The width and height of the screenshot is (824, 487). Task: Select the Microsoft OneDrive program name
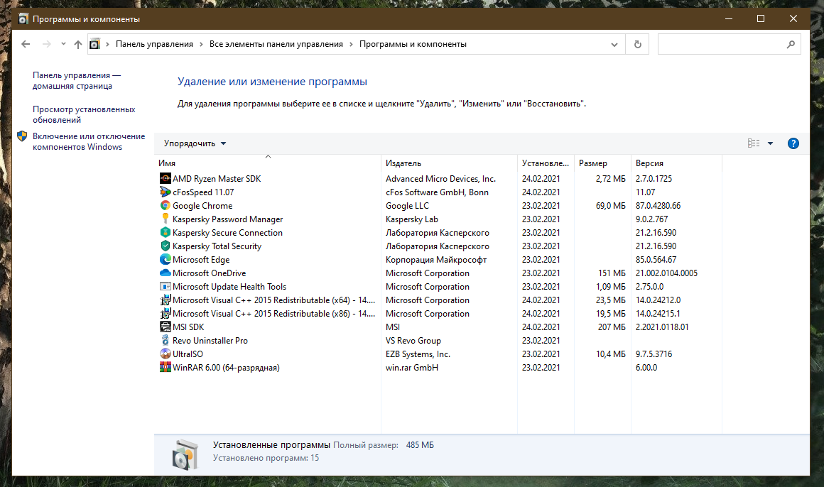209,273
